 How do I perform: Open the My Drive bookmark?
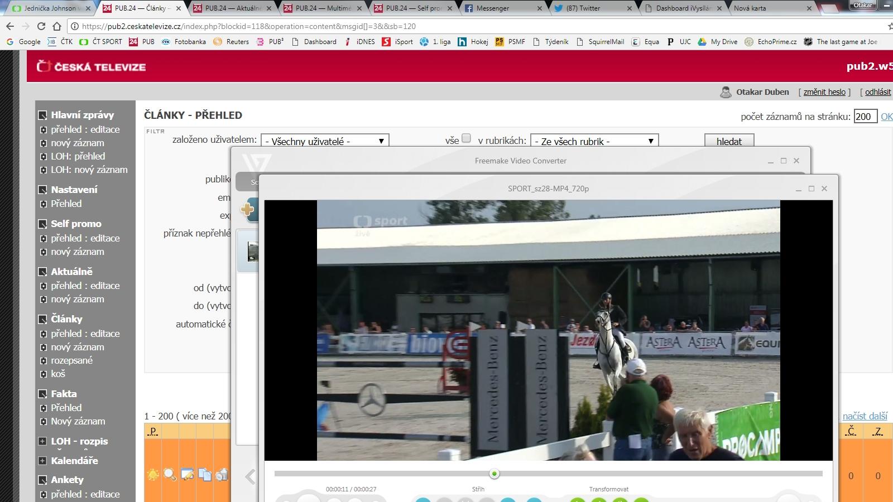pos(718,42)
